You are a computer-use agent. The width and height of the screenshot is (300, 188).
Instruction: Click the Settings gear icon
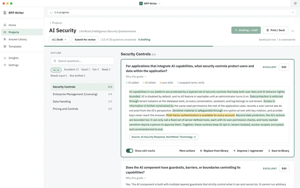pyautogui.click(x=5, y=65)
